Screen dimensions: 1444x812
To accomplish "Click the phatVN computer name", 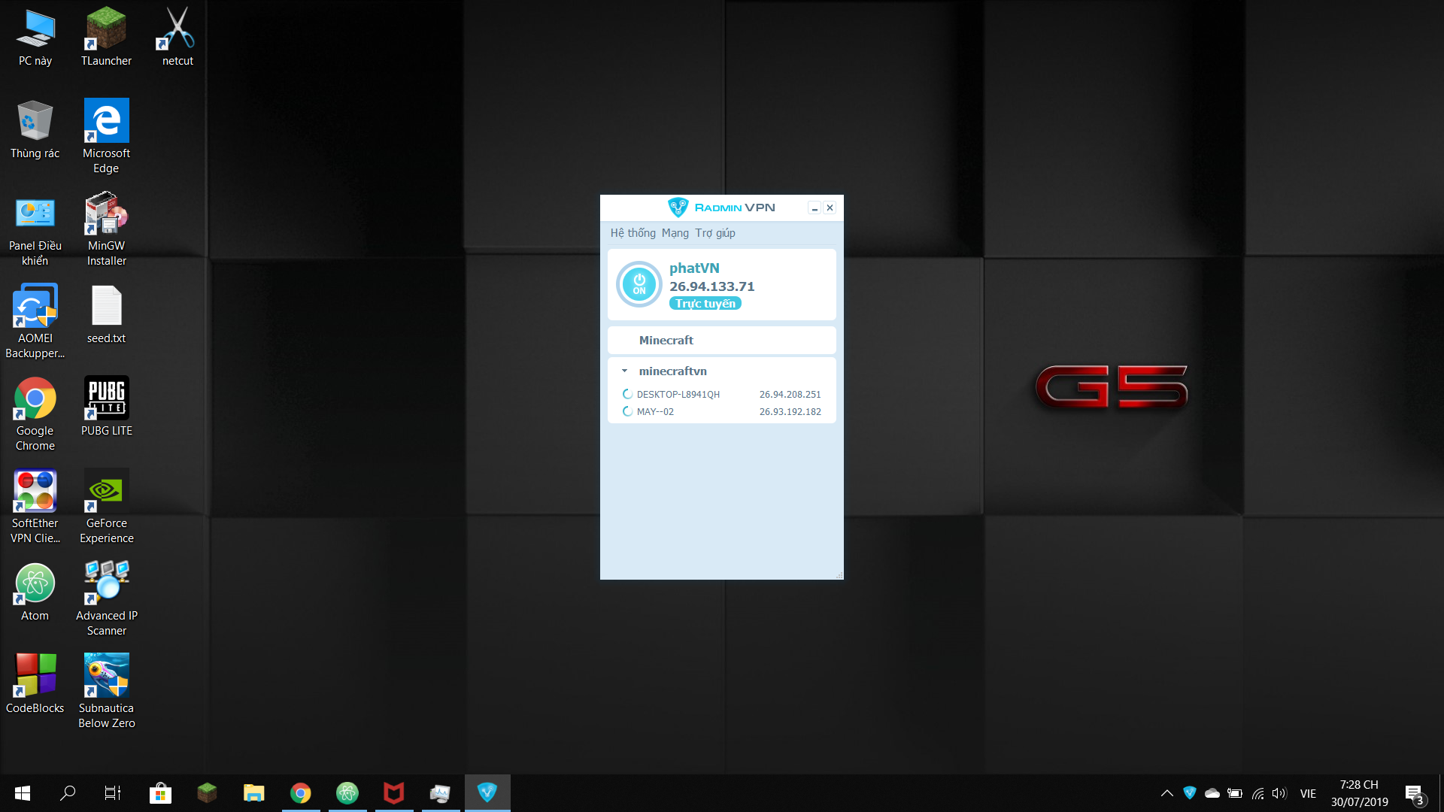I will [694, 268].
